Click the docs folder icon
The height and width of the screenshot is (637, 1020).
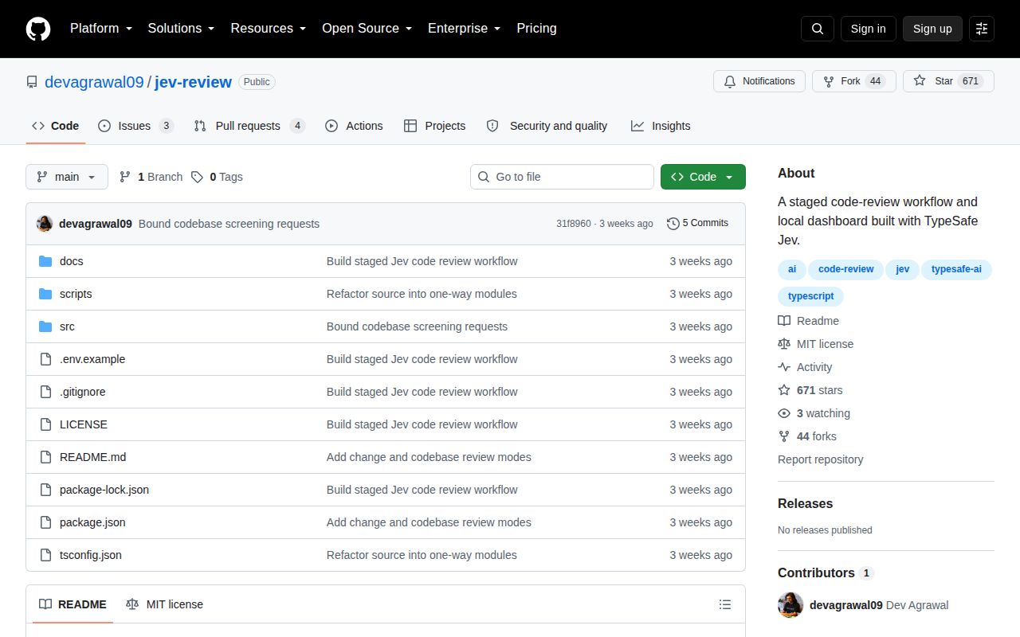click(45, 261)
